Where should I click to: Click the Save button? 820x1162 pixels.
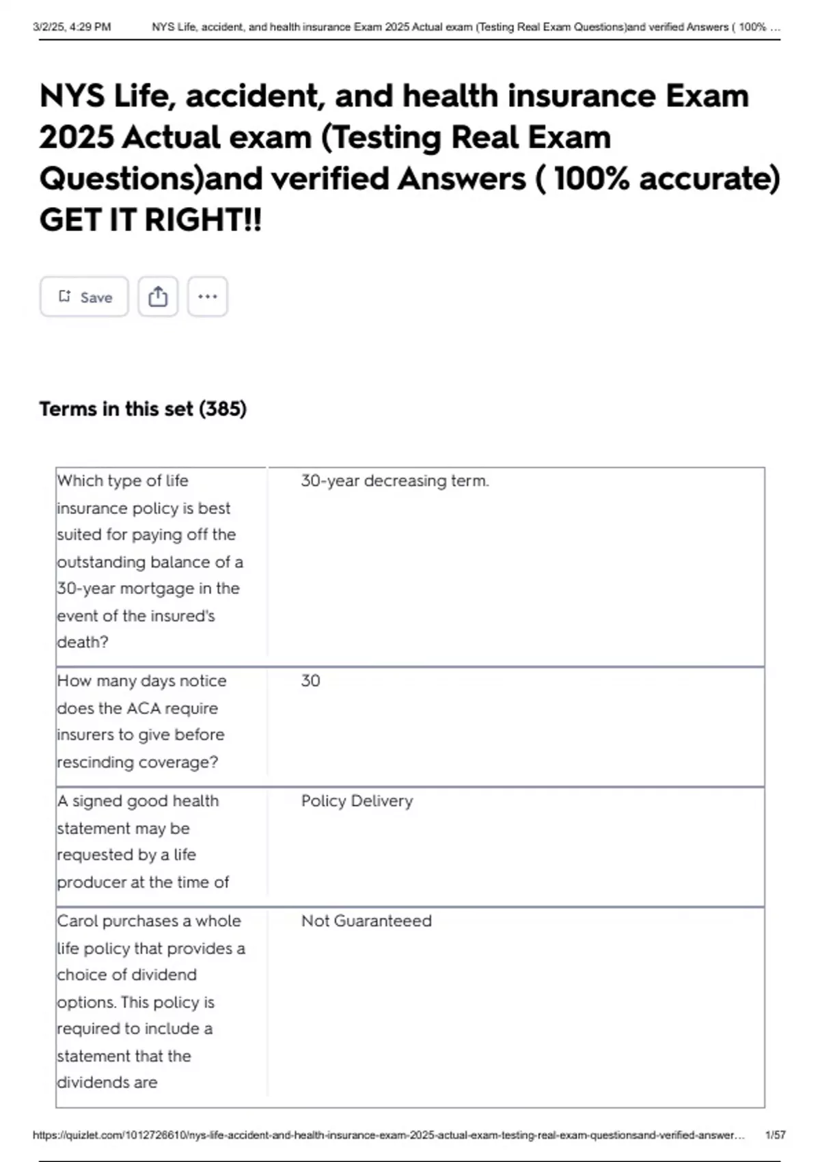(x=84, y=297)
